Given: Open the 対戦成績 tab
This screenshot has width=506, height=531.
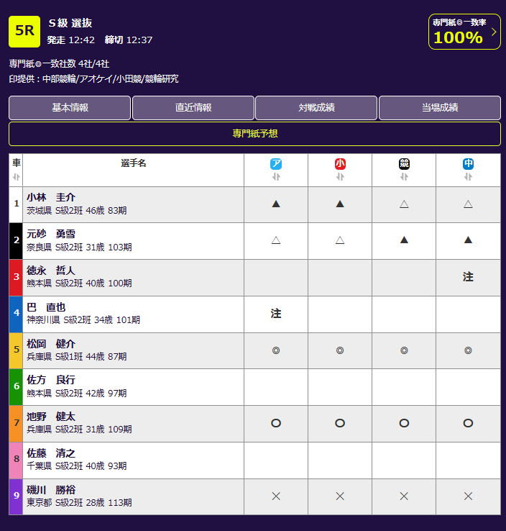Looking at the screenshot, I should click(316, 108).
